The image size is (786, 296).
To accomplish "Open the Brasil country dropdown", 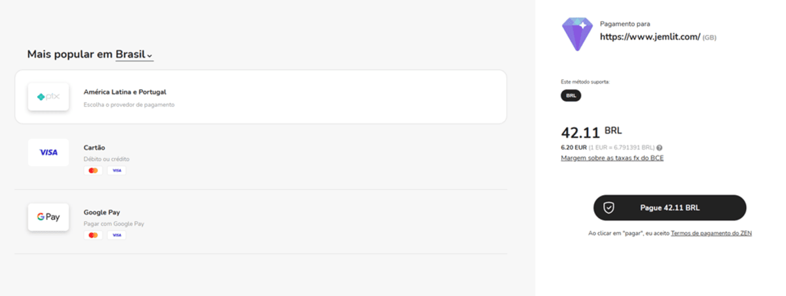I will (130, 54).
